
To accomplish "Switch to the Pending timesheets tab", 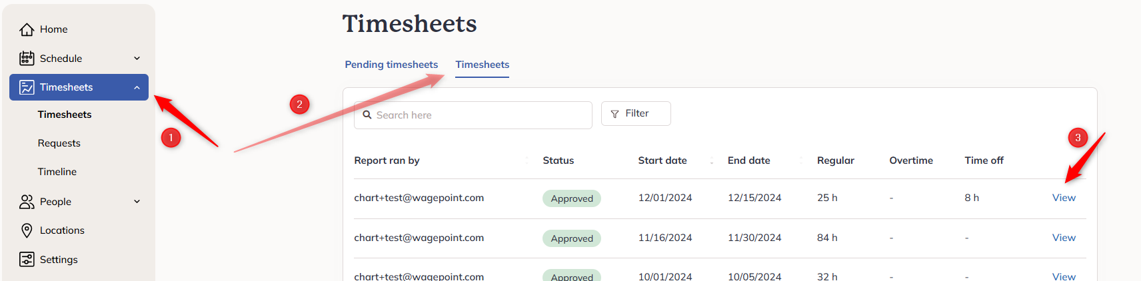I will click(x=391, y=65).
